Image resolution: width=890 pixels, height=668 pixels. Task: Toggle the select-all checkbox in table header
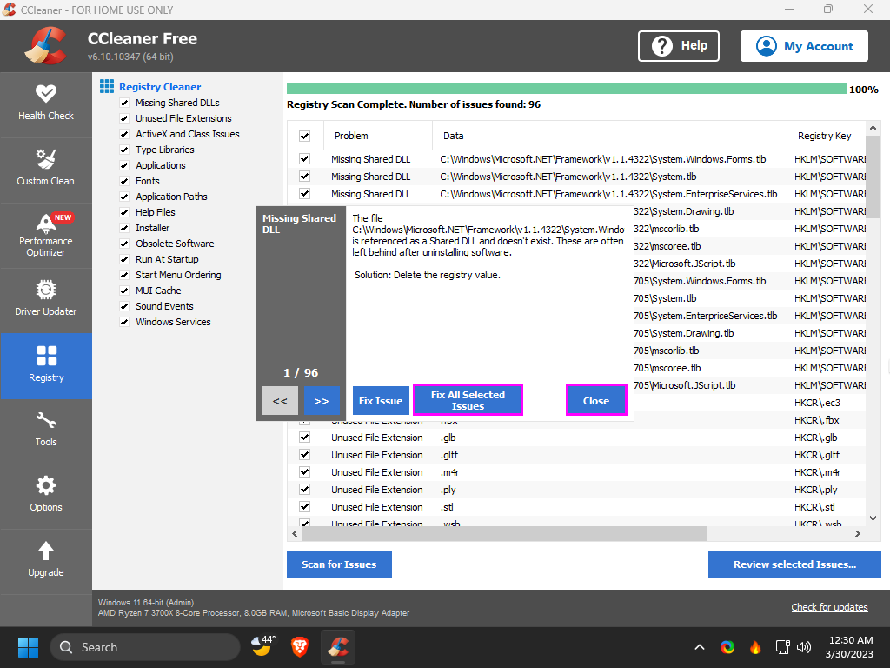(305, 136)
